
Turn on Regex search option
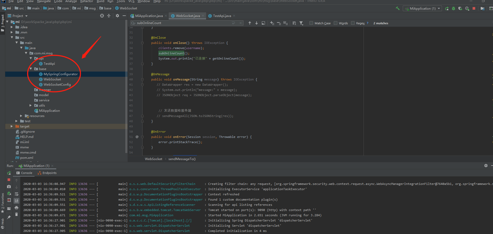[x=353, y=23]
